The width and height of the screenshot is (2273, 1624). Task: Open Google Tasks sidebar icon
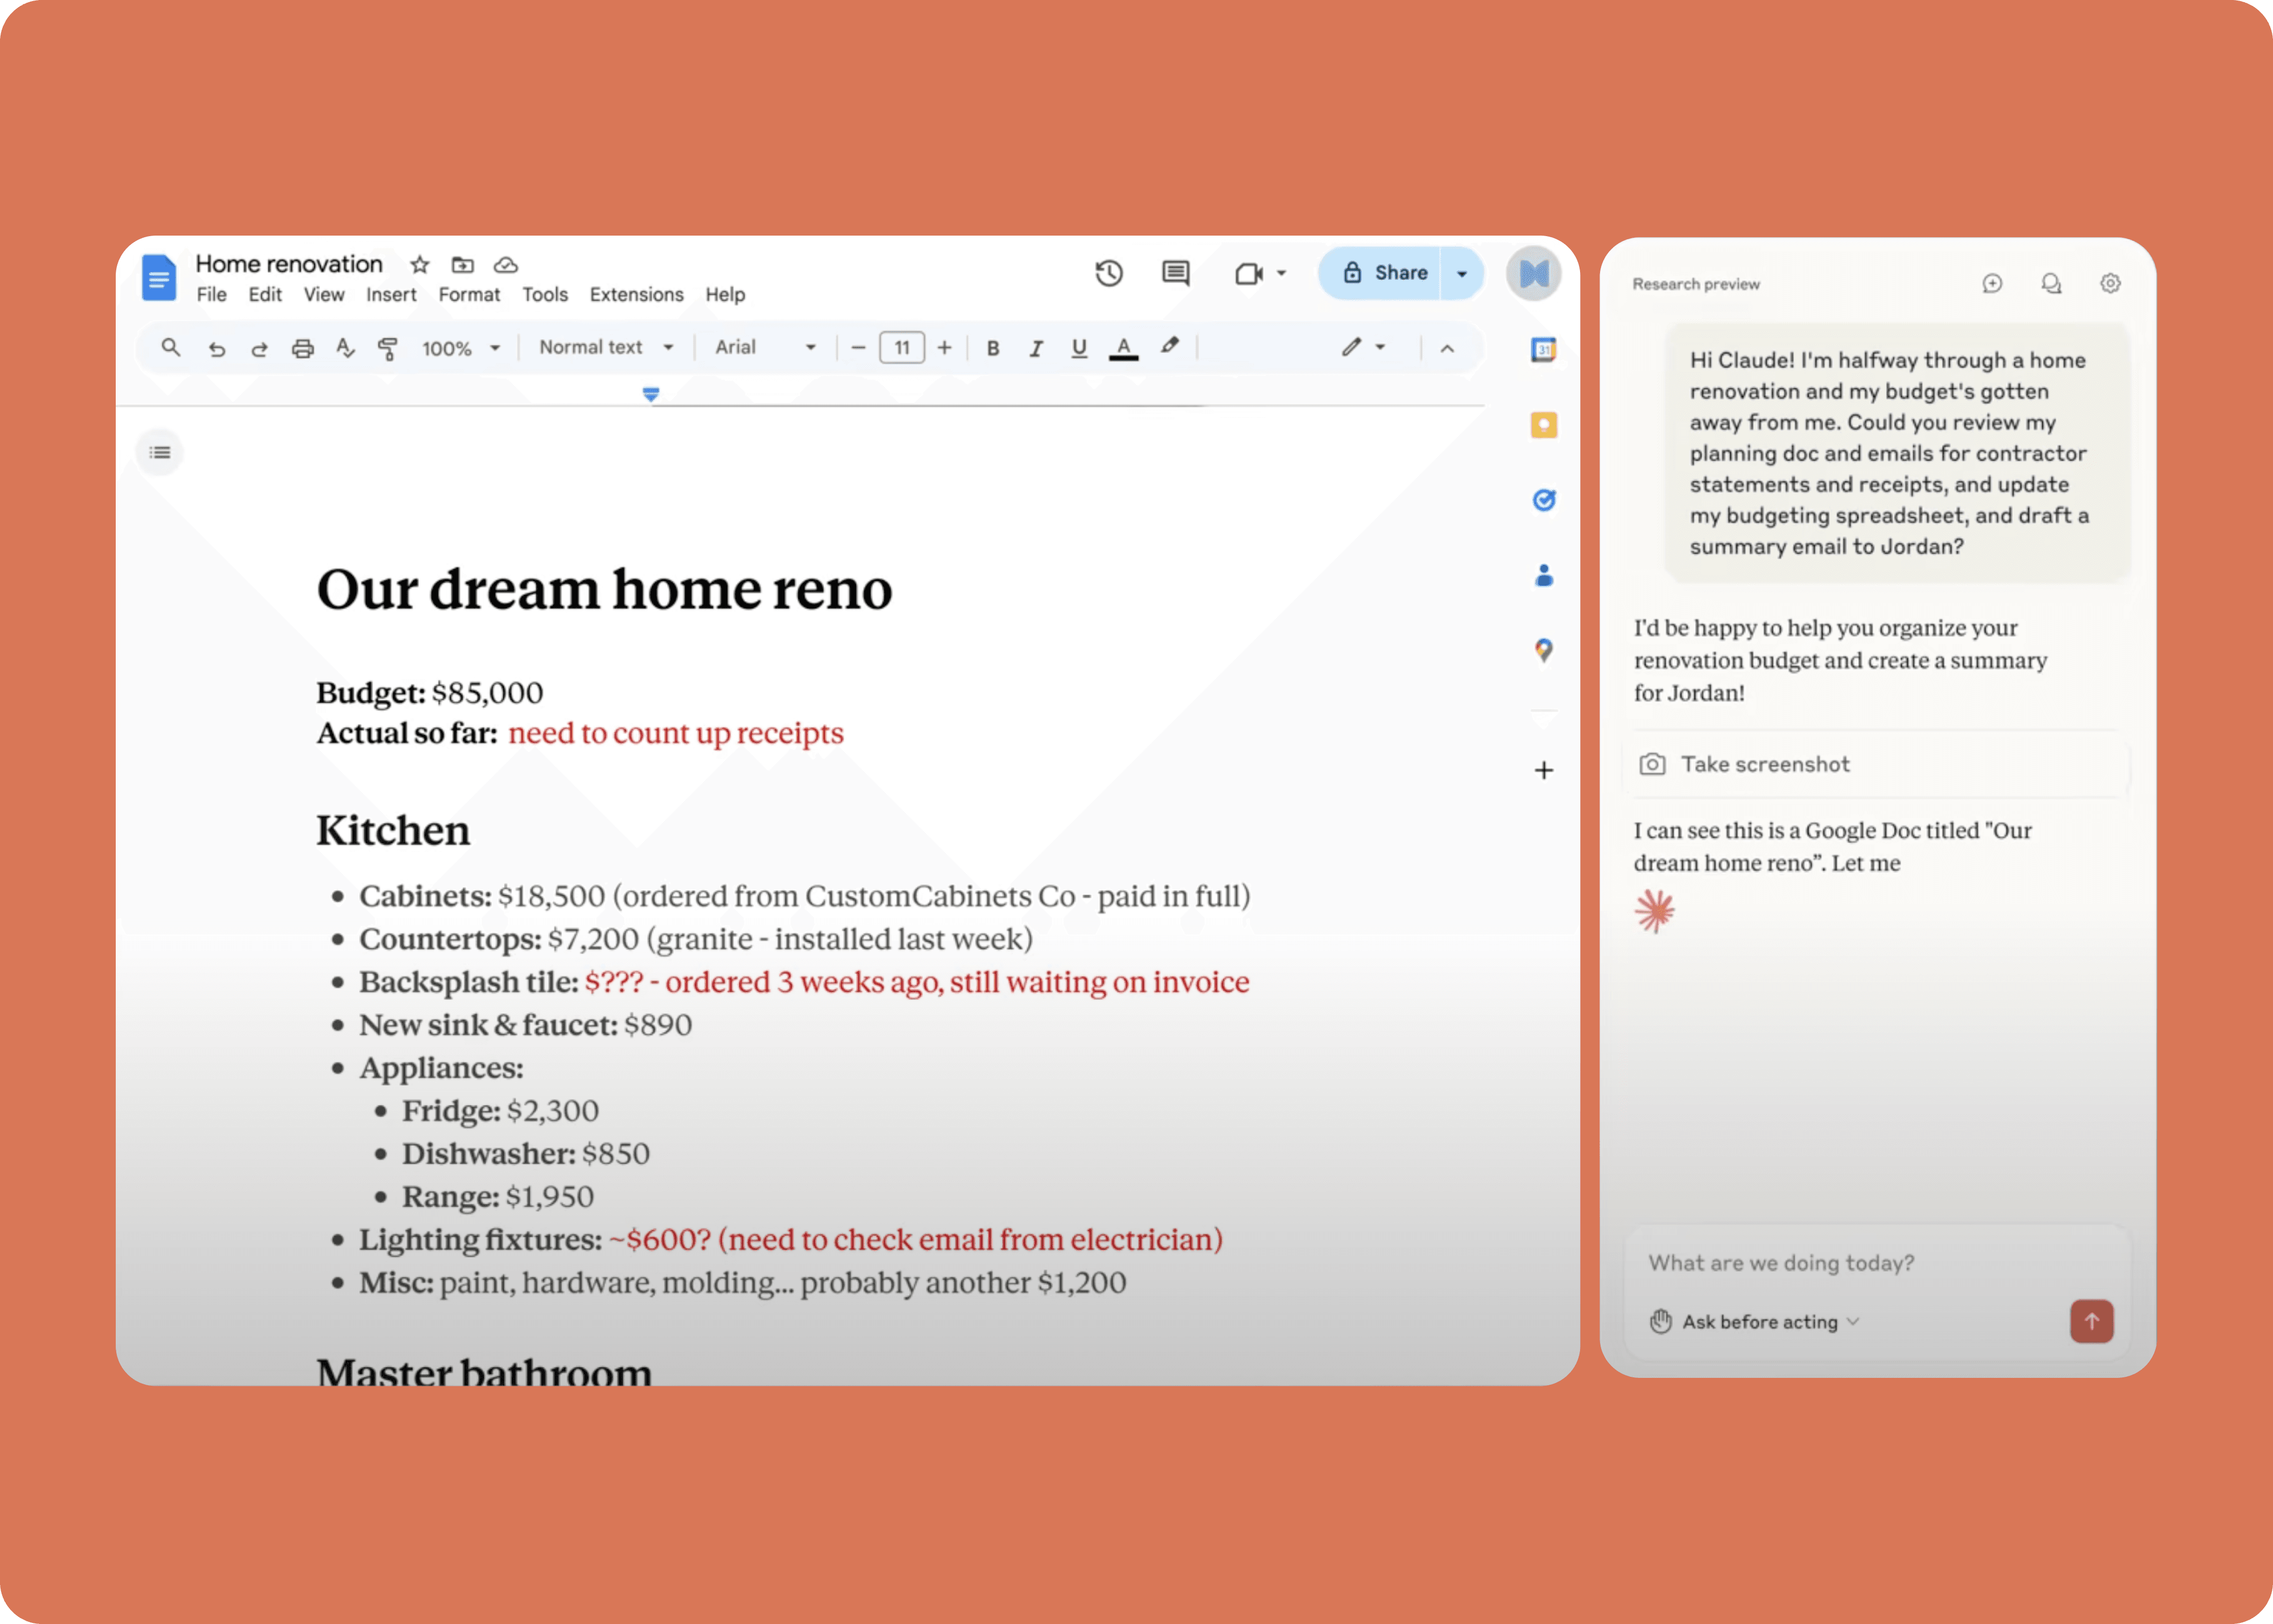pos(1544,500)
